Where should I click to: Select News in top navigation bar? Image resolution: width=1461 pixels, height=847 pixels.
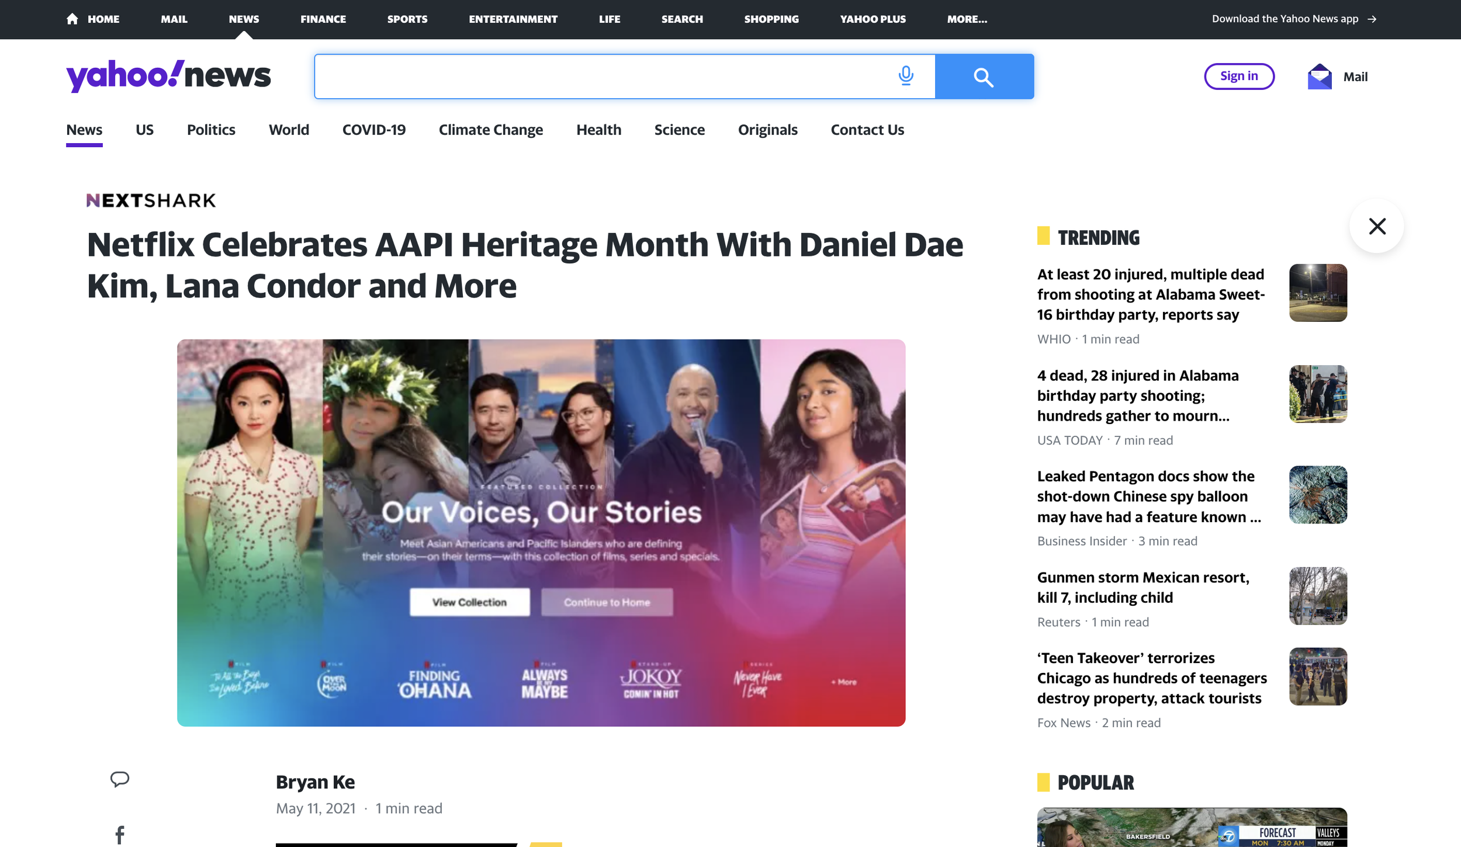244,19
